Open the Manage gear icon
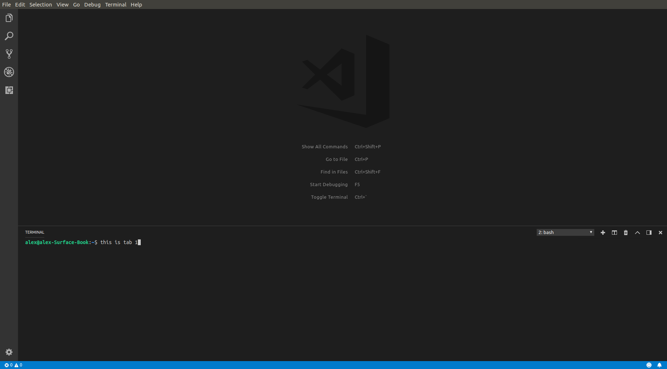Screen dimensions: 667x369 point(9,352)
